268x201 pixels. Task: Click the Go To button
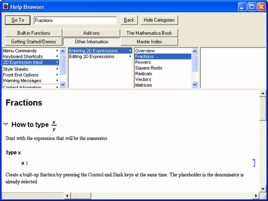18,20
